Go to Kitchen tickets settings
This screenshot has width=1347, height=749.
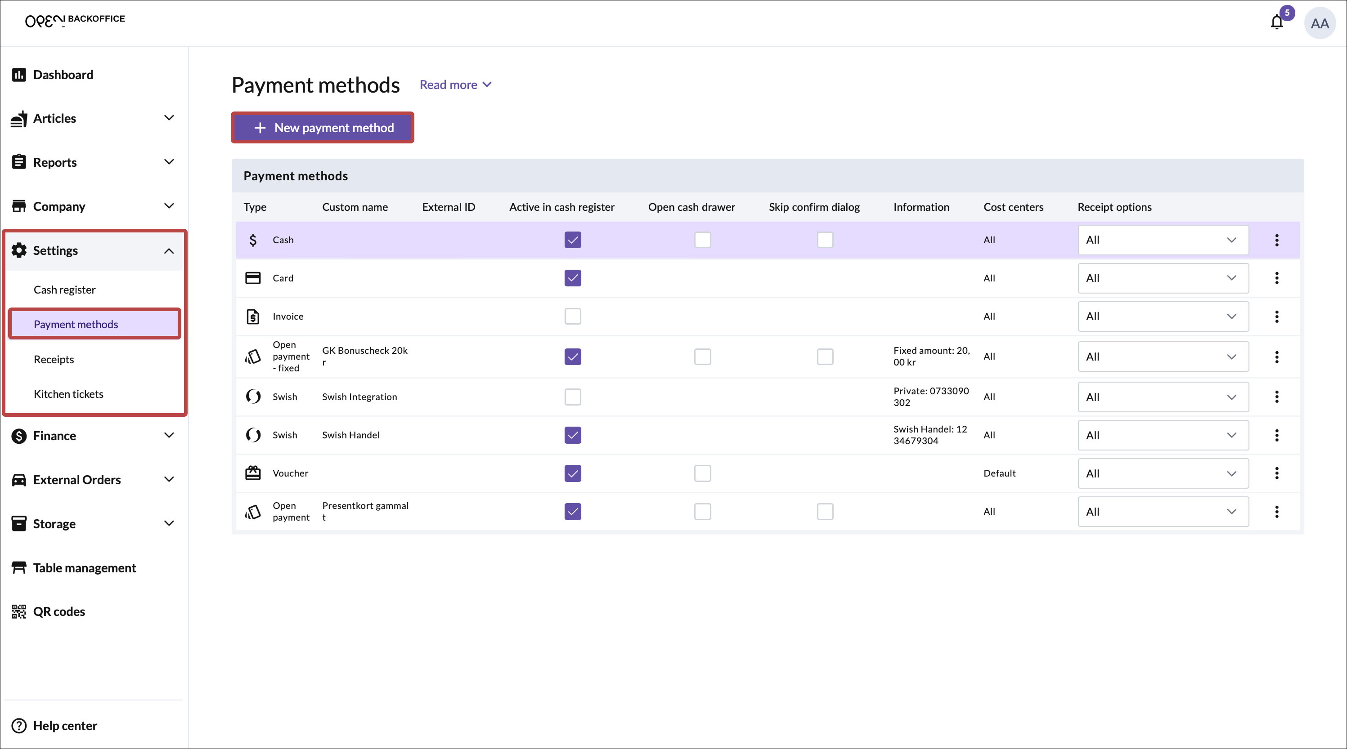(x=68, y=394)
